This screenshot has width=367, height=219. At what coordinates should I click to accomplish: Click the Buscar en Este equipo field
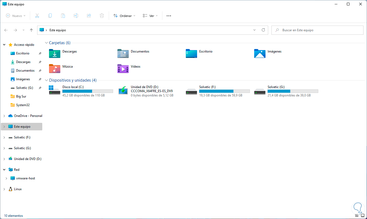click(317, 30)
